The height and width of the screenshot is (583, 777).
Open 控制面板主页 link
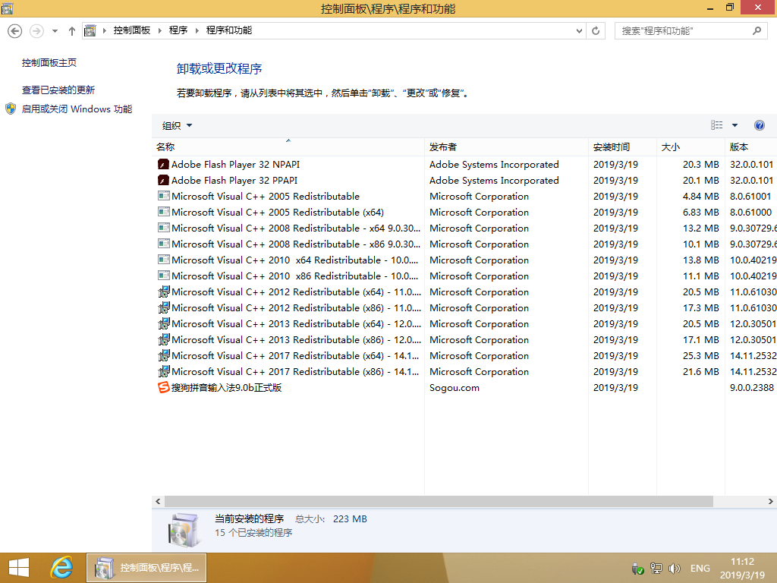[49, 63]
